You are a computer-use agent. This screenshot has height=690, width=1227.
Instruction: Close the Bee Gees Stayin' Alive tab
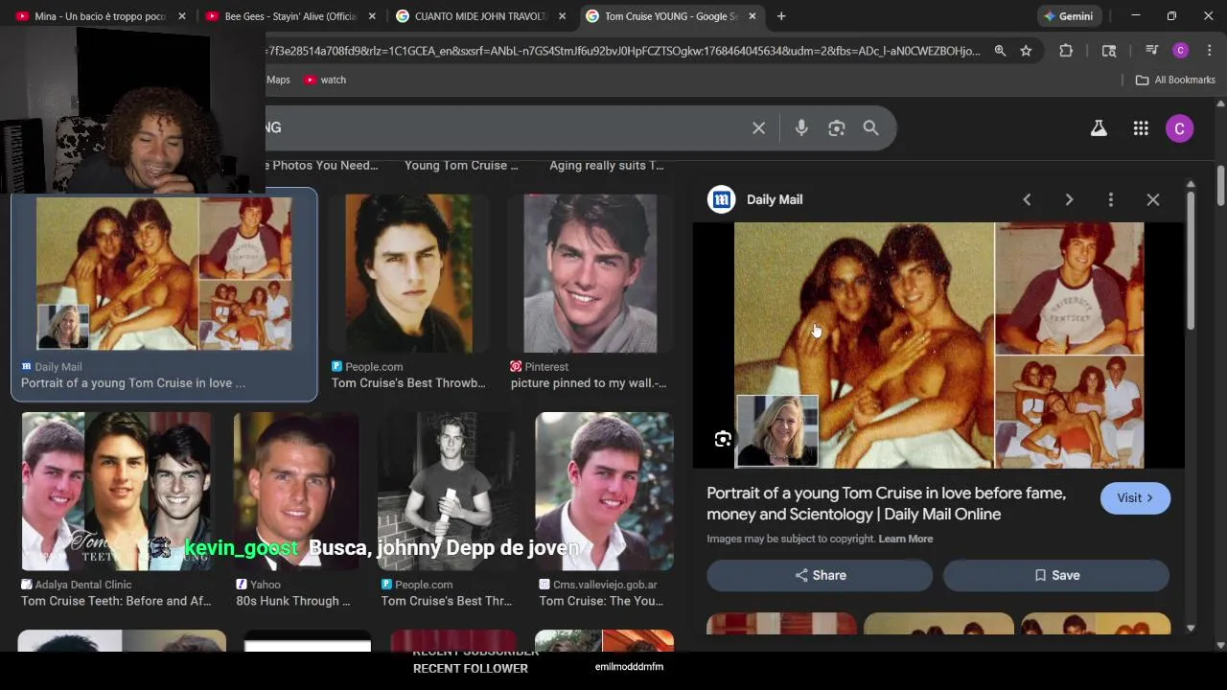(x=372, y=16)
